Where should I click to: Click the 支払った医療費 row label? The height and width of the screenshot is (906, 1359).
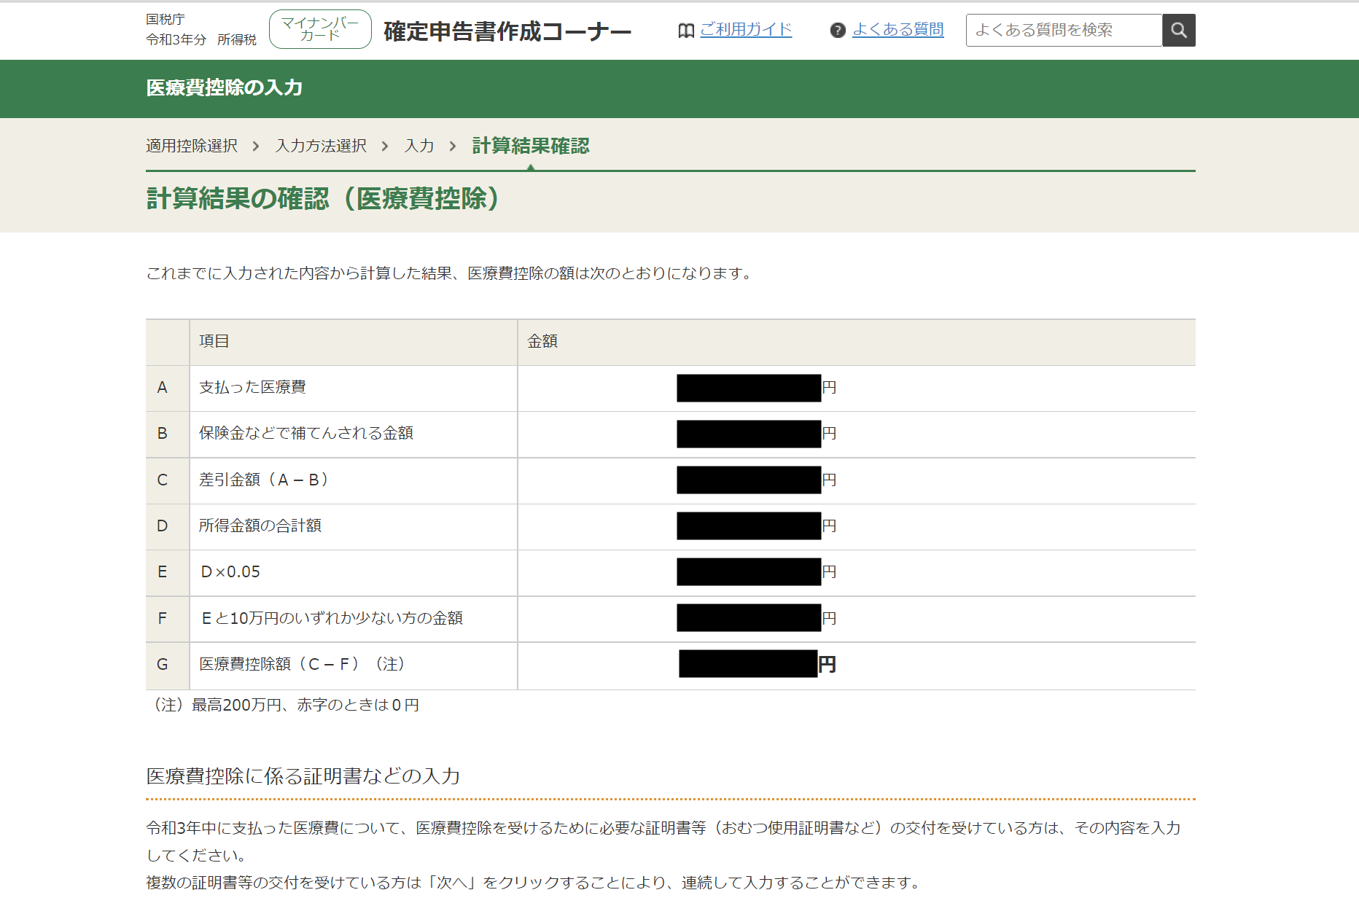[x=252, y=387]
